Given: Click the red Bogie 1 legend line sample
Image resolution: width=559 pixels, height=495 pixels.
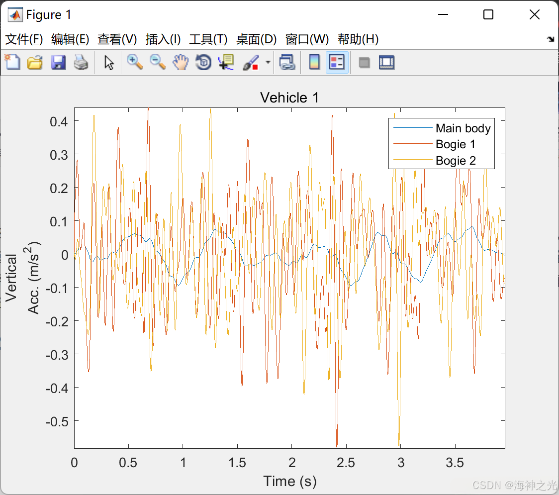Looking at the screenshot, I should [x=412, y=144].
